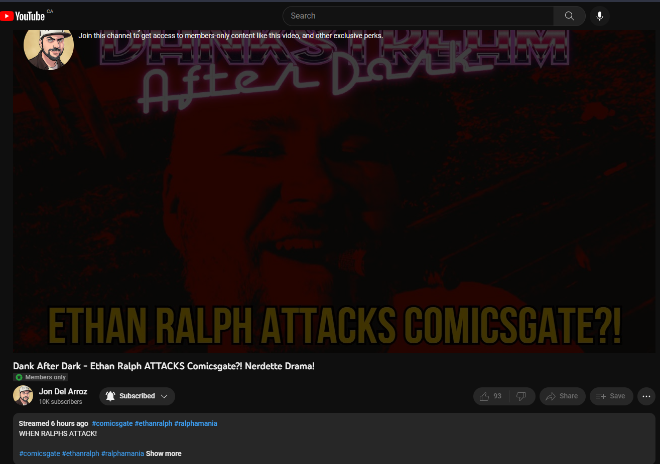Click the '10K subscribers' count text

click(61, 402)
